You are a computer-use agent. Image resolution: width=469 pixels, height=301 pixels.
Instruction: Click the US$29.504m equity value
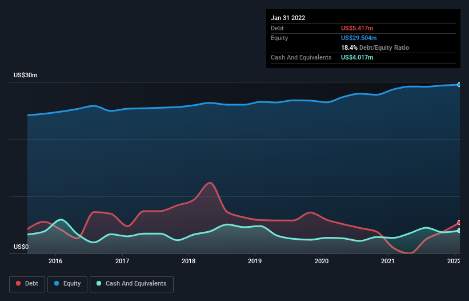pyautogui.click(x=359, y=38)
